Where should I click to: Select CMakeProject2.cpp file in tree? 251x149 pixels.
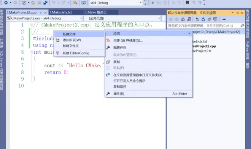click(204, 46)
